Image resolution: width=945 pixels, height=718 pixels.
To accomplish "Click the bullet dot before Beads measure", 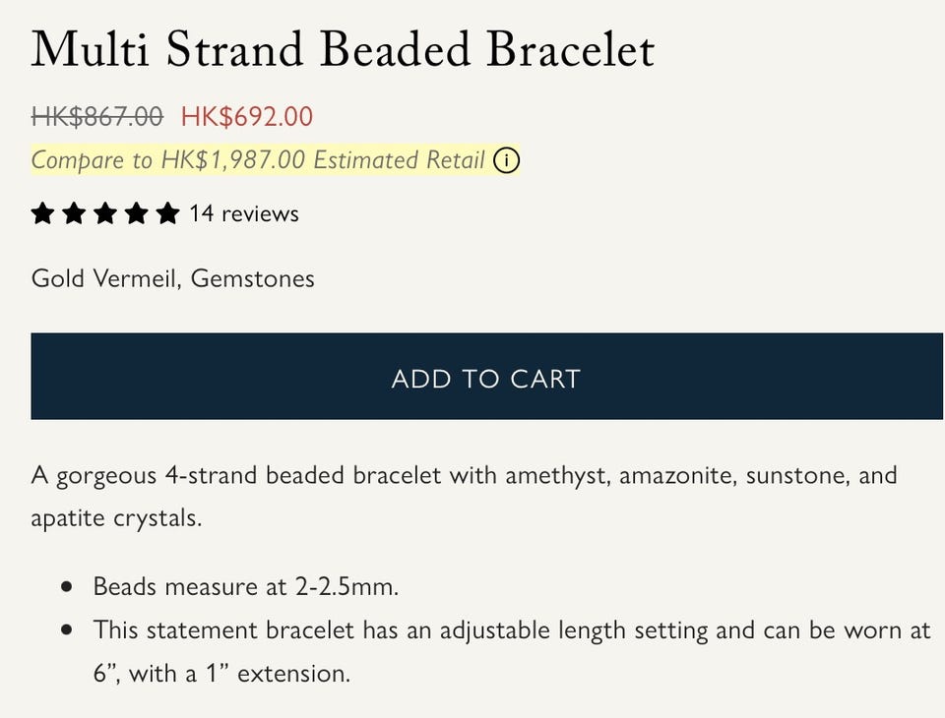I will click(x=67, y=586).
